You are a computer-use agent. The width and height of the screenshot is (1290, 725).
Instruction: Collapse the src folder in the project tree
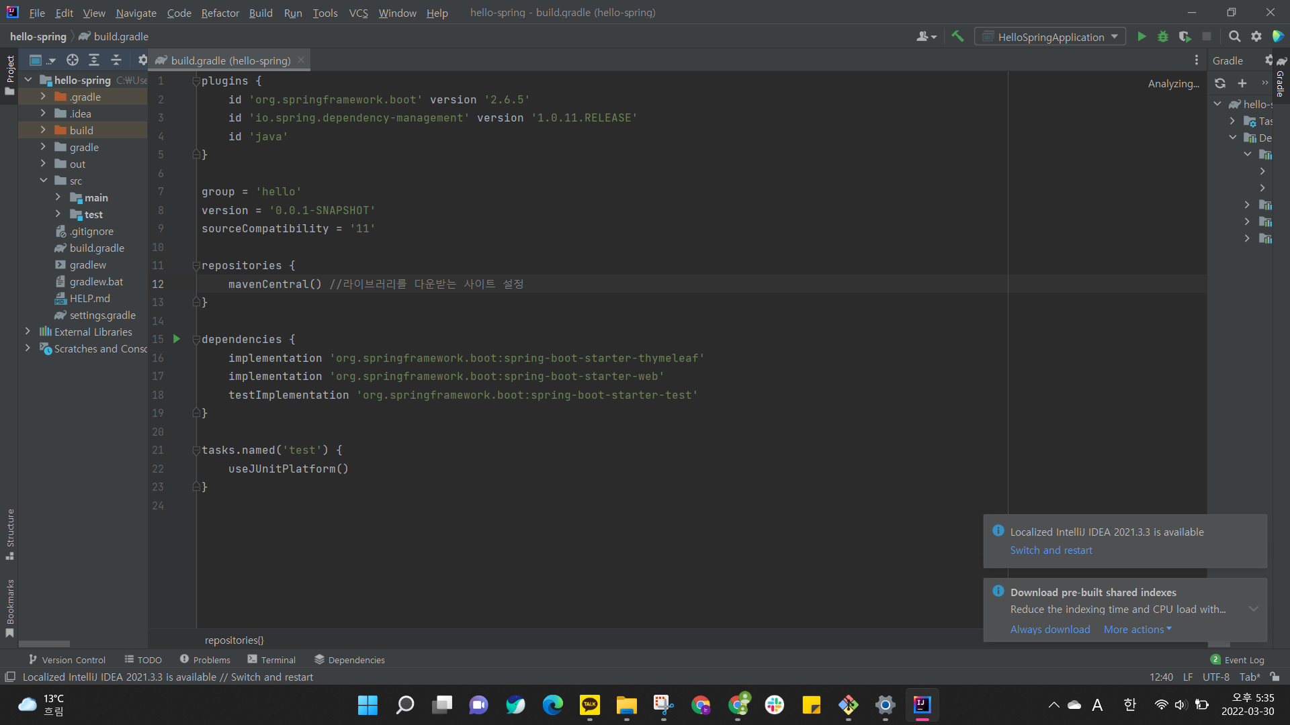point(43,181)
